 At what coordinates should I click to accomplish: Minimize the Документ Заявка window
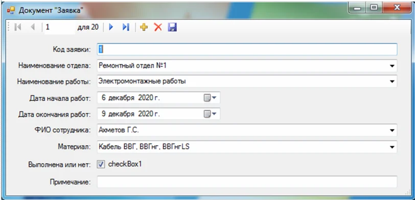[x=357, y=8]
